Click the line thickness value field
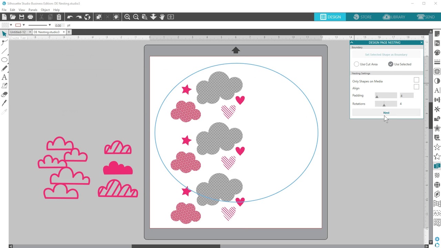Viewport: 441px width, 248px height. point(60,25)
